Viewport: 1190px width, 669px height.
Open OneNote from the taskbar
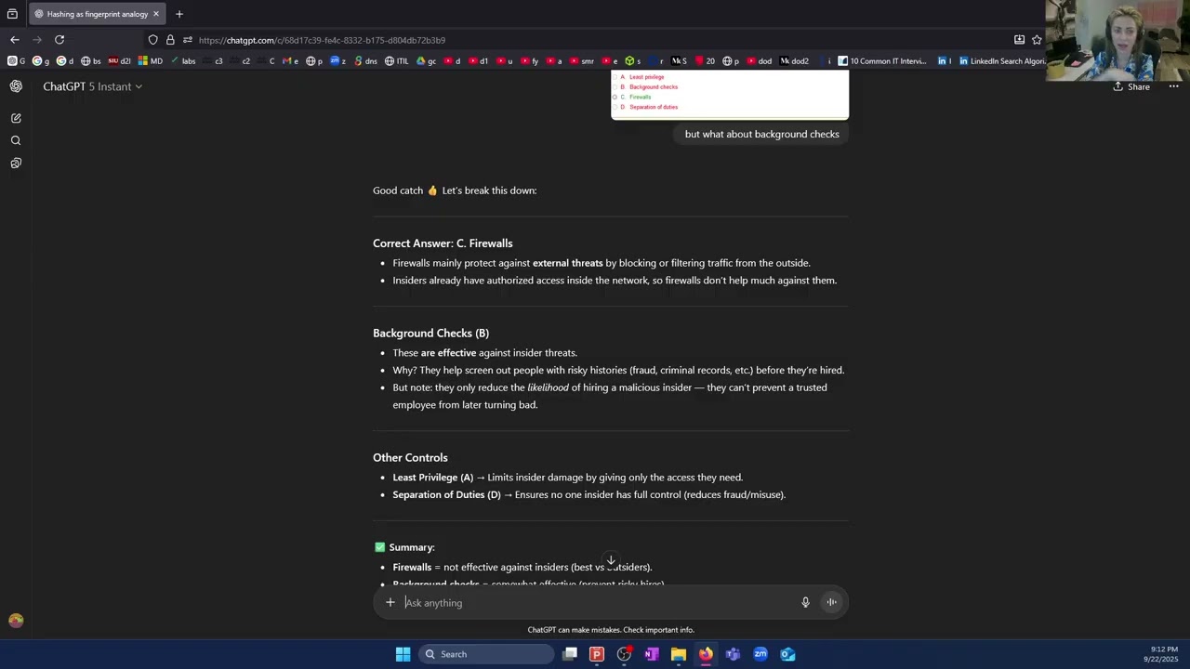tap(652, 654)
